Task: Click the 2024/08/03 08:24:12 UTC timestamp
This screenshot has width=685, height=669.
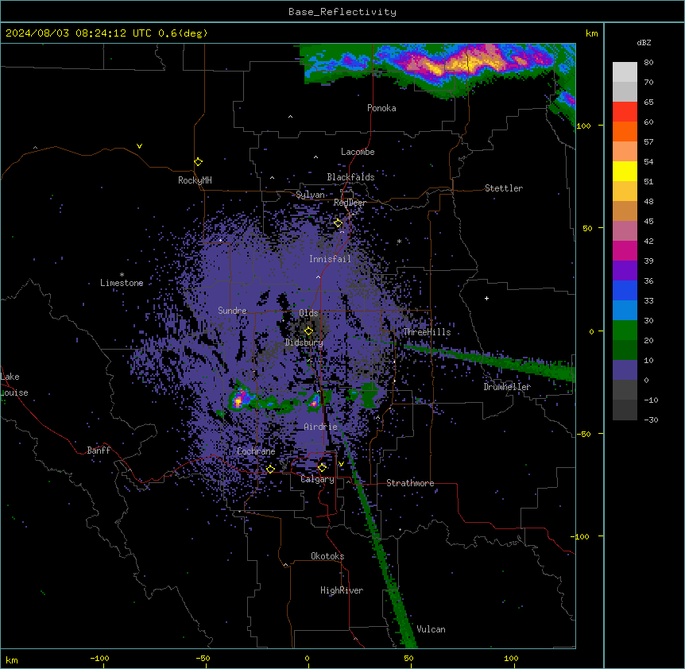Action: pyautogui.click(x=79, y=33)
